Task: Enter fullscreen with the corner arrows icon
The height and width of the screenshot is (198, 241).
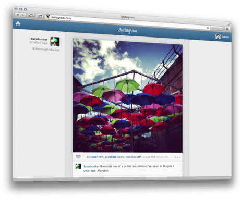Action: tap(230, 24)
